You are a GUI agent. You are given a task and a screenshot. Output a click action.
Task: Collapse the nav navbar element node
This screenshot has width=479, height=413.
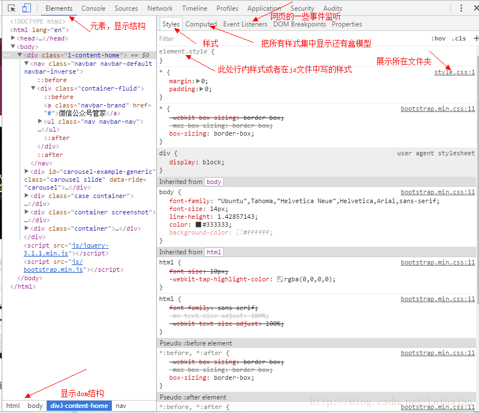click(26, 63)
